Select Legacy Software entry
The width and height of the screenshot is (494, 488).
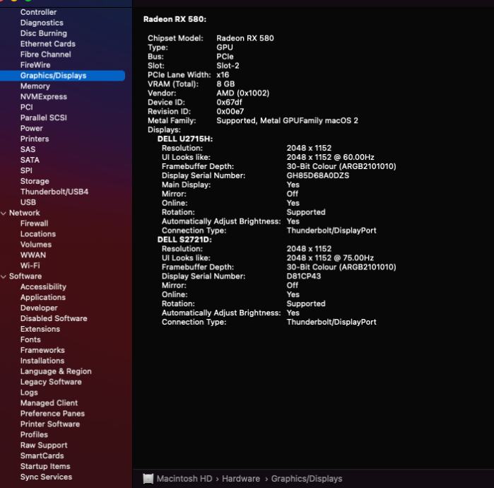point(51,382)
